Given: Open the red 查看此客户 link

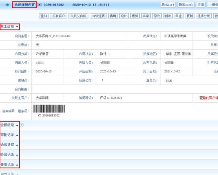Looking at the screenshot, I should point(209,98).
